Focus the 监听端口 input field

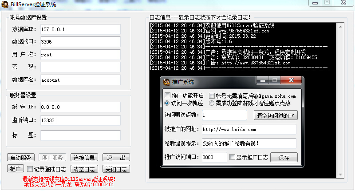click(x=80, y=120)
